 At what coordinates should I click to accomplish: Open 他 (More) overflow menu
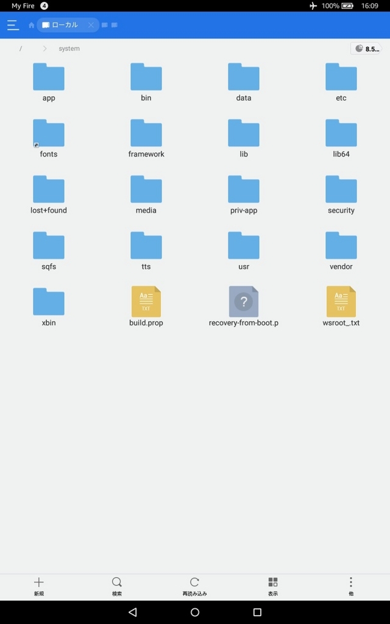tap(350, 587)
